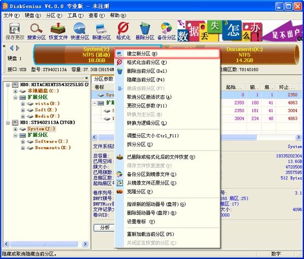304x259 pixels.
Task: Choose 更改分区参数(F11) menu entry
Action: click(167, 106)
